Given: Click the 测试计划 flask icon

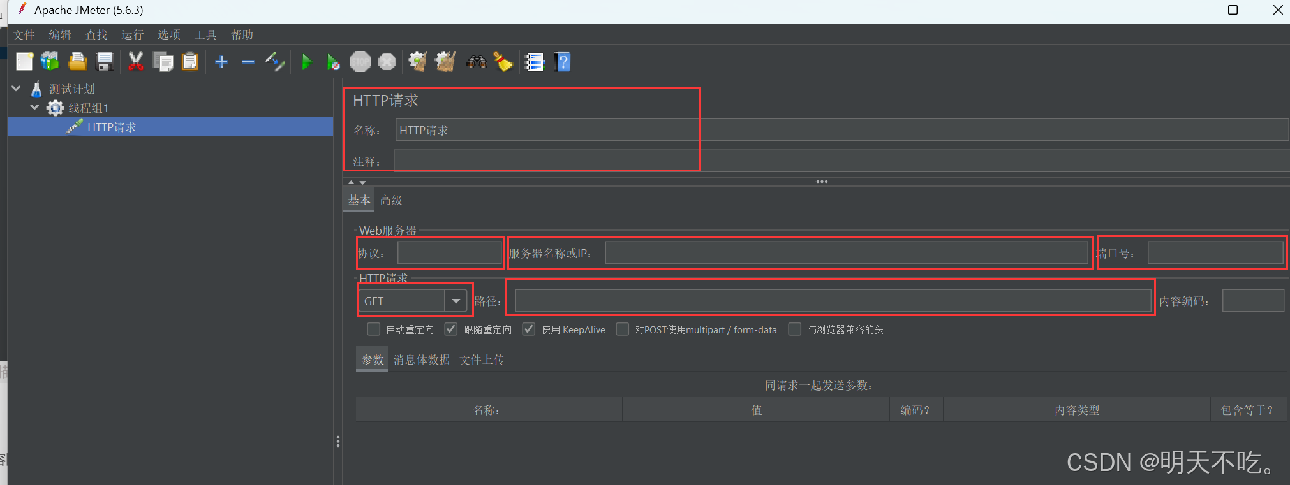Looking at the screenshot, I should click(36, 89).
